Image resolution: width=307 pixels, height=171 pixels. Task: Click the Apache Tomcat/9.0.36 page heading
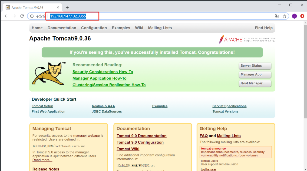click(x=60, y=39)
